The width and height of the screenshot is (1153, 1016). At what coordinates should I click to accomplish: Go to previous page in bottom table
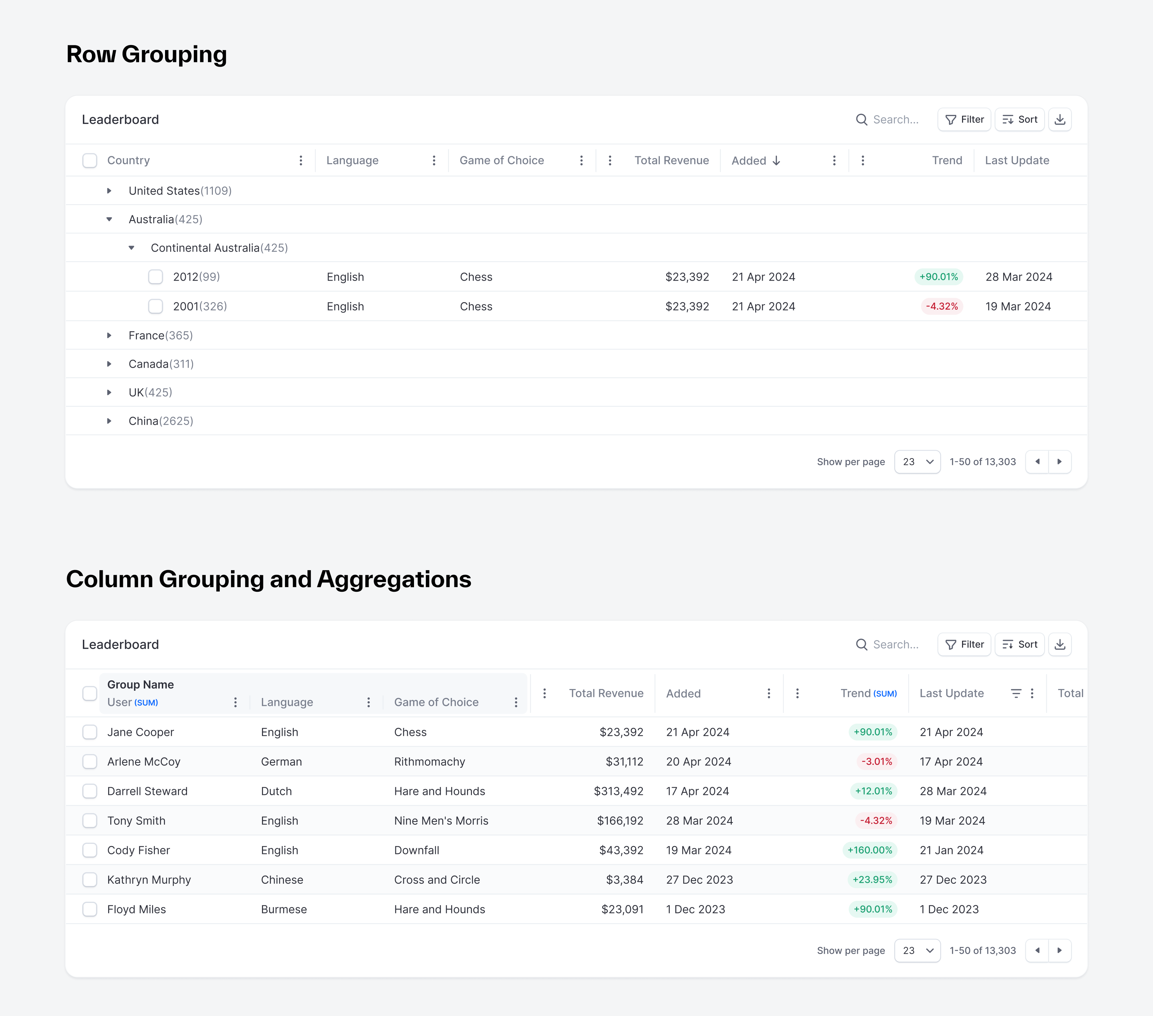pos(1037,950)
